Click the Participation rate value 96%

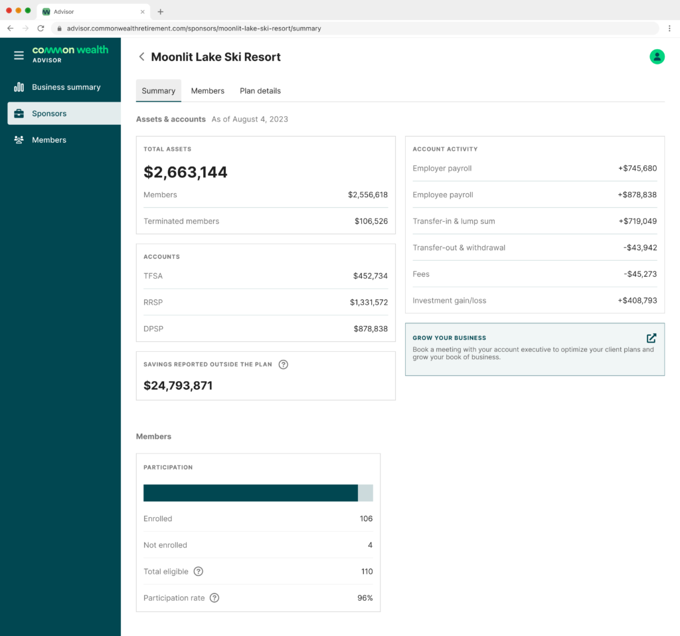(365, 598)
